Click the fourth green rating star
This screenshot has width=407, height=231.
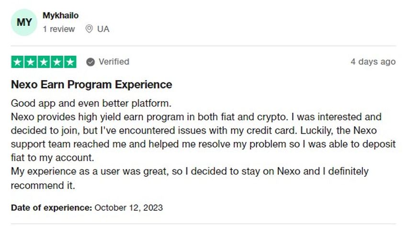click(x=57, y=62)
